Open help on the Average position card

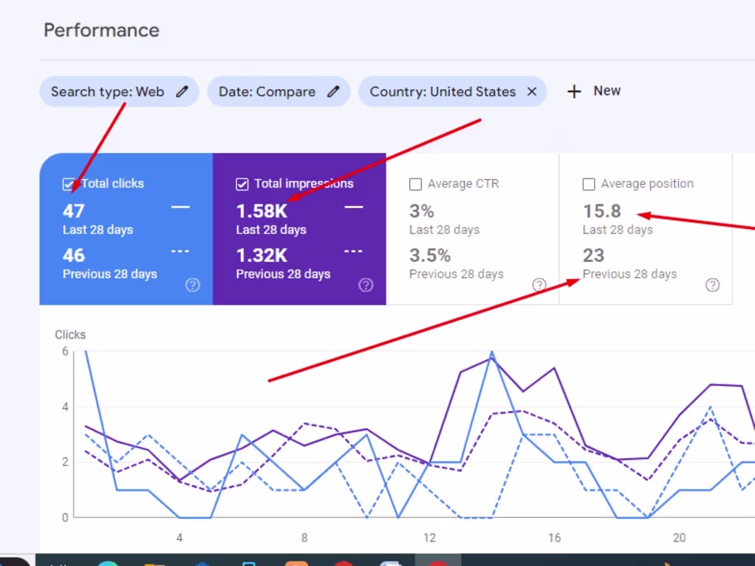point(712,285)
